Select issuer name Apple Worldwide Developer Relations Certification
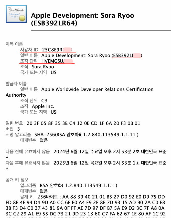The image size is (171, 218). point(97,89)
